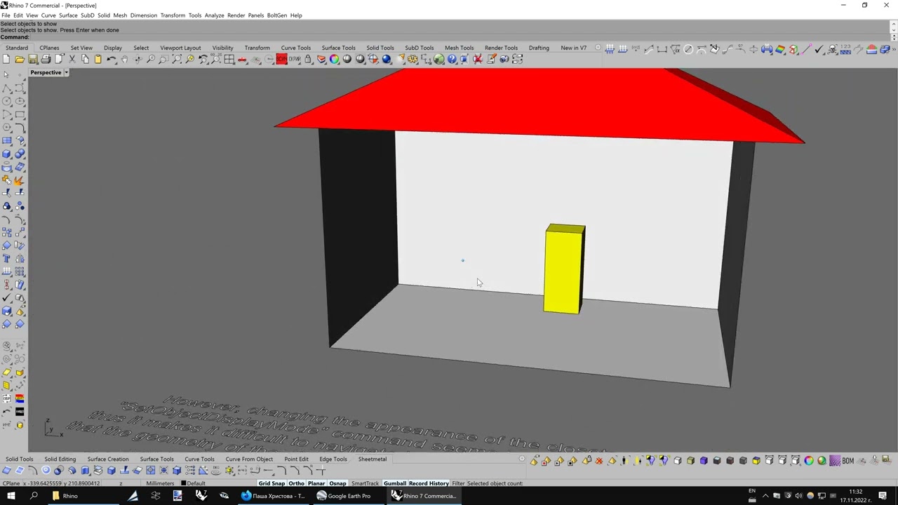Open the Perspective viewport dropdown arrow

[67, 73]
